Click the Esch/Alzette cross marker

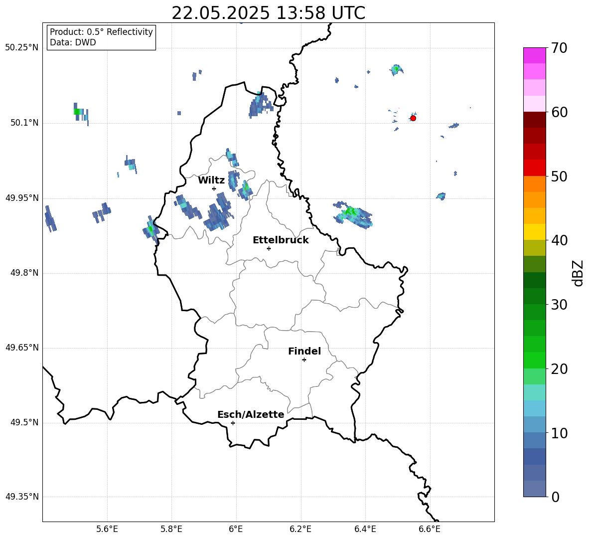233,423
